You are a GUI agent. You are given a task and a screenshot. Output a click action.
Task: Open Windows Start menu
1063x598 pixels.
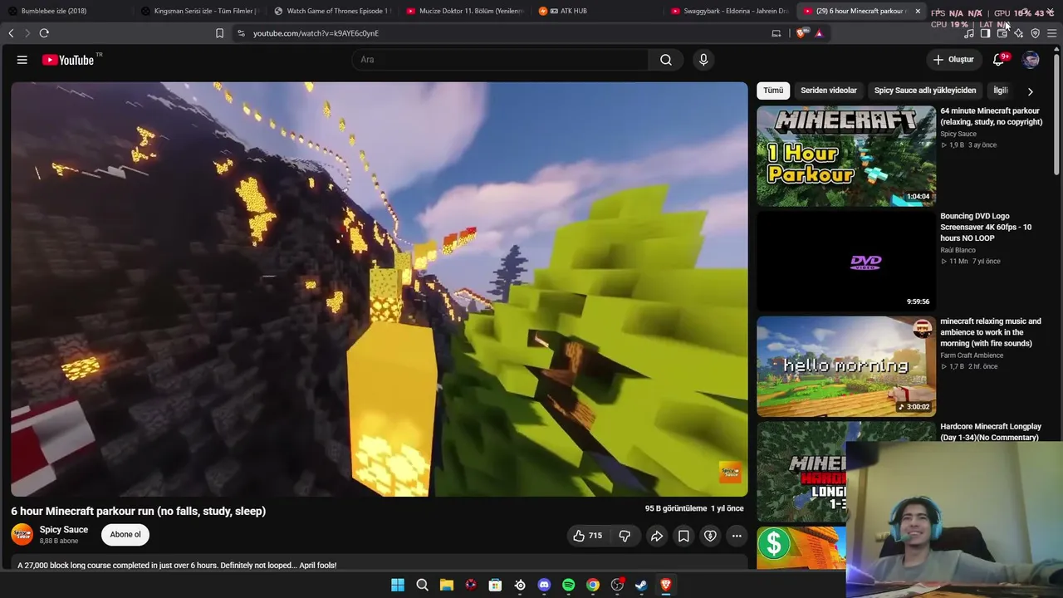[x=398, y=585]
